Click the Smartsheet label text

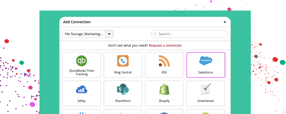206,101
